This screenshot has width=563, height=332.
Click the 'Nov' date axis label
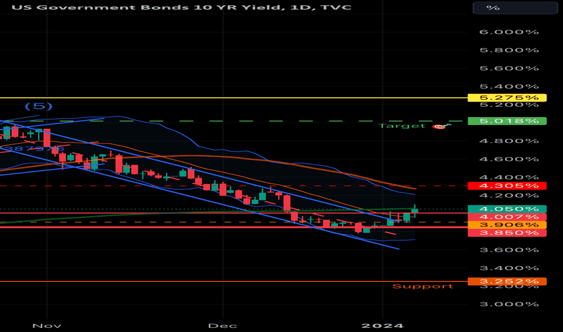point(47,326)
